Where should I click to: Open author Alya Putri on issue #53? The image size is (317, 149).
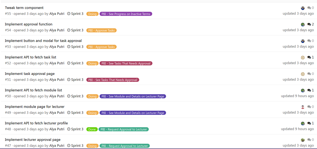pyautogui.click(x=57, y=47)
